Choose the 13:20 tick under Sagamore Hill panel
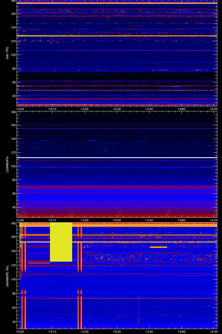 pyautogui.click(x=85, y=332)
